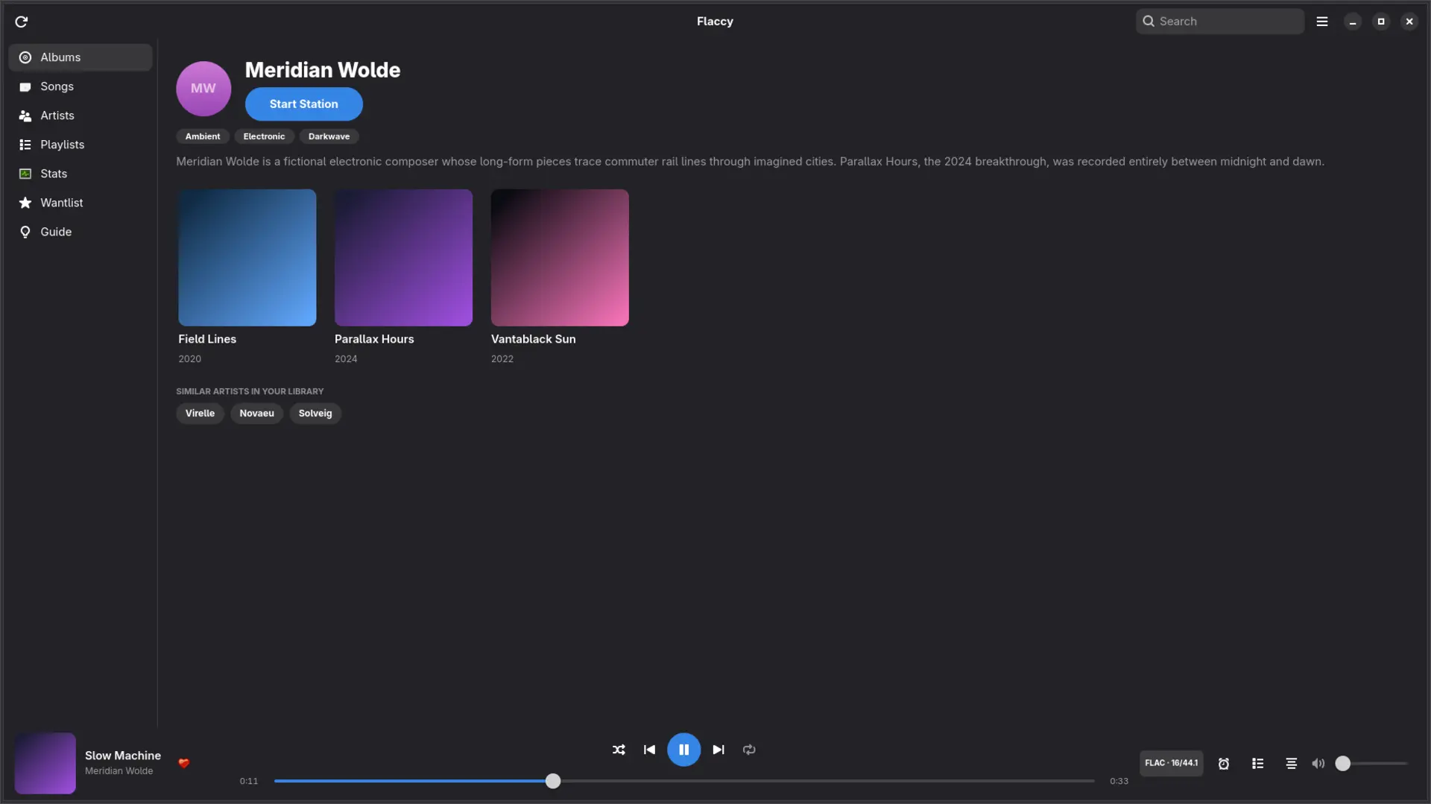Mute audio with speaker icon
This screenshot has width=1431, height=804.
pos(1318,764)
